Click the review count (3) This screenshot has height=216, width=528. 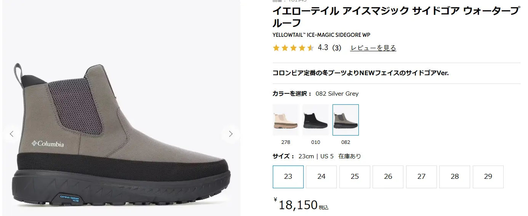click(336, 48)
